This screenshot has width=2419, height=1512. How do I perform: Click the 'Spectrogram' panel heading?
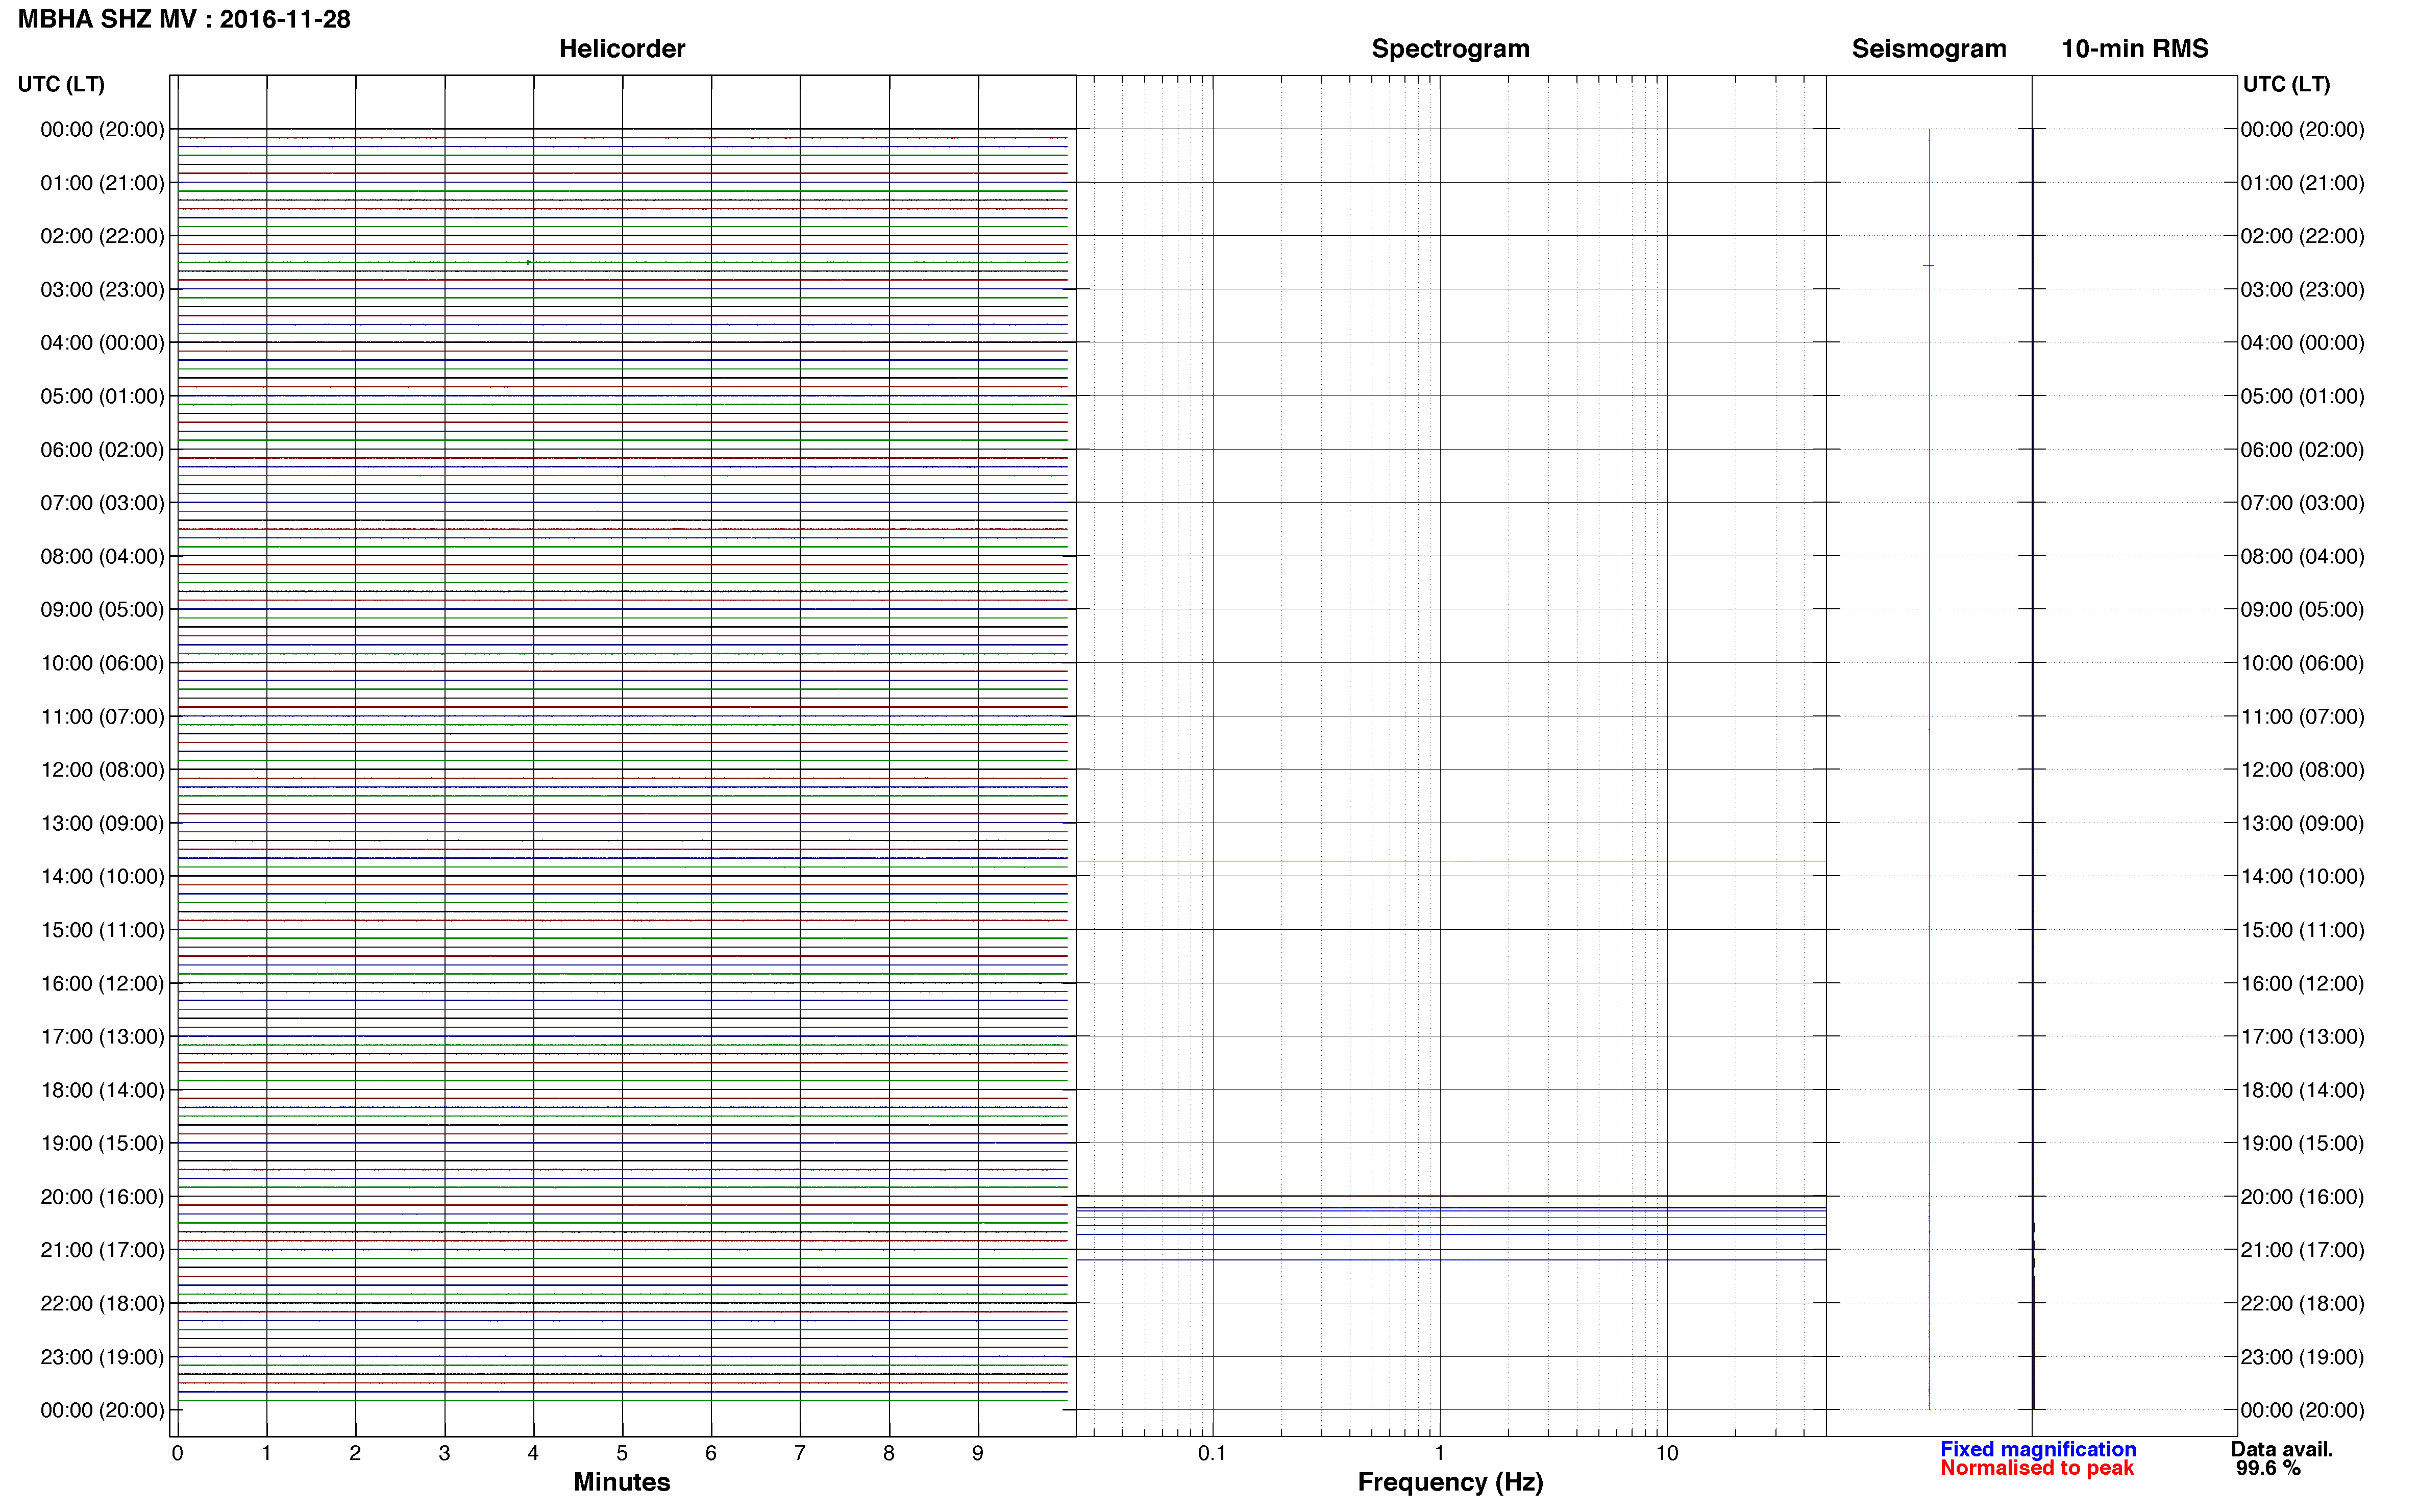[x=1450, y=49]
